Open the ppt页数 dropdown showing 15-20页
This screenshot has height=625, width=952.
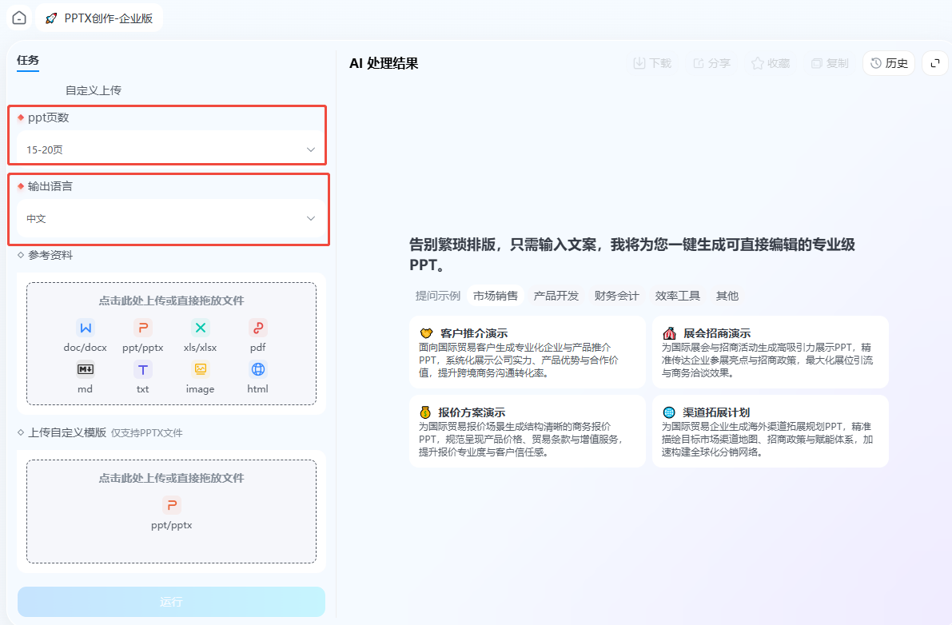point(170,149)
